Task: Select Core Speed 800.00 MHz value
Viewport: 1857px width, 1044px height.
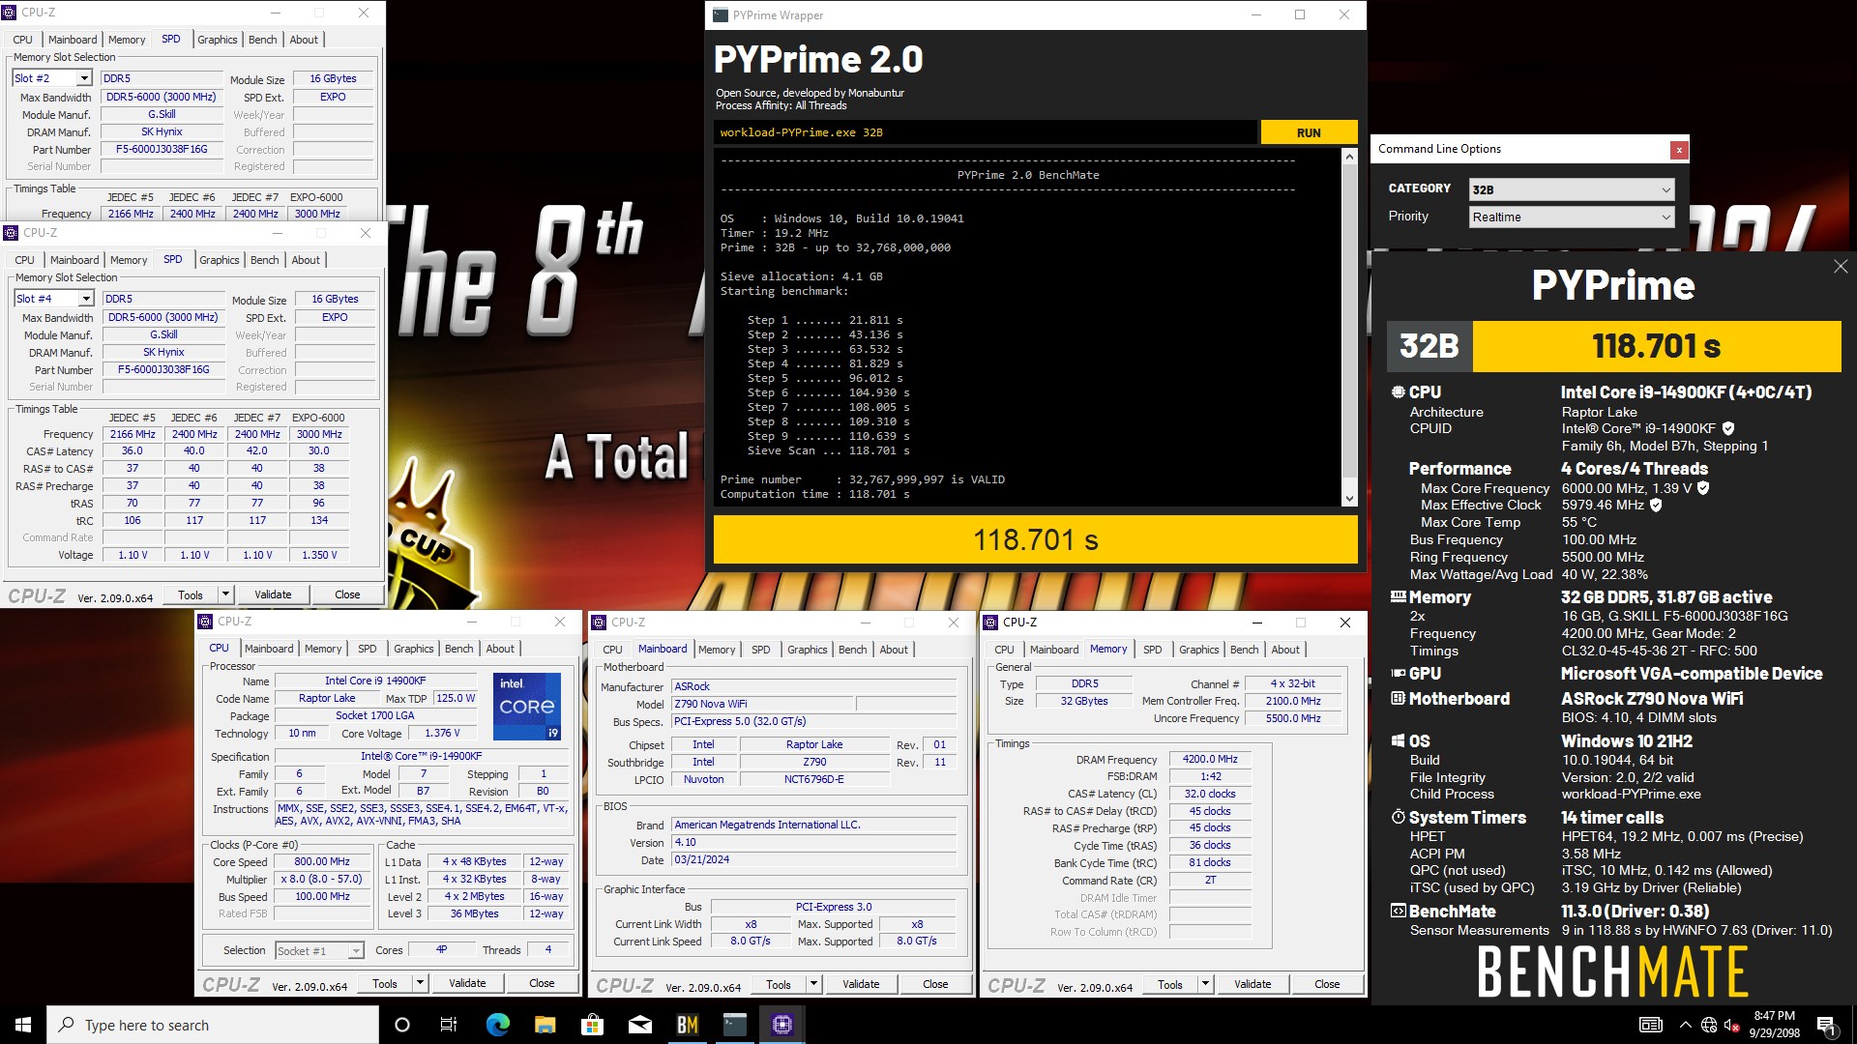Action: coord(322,861)
